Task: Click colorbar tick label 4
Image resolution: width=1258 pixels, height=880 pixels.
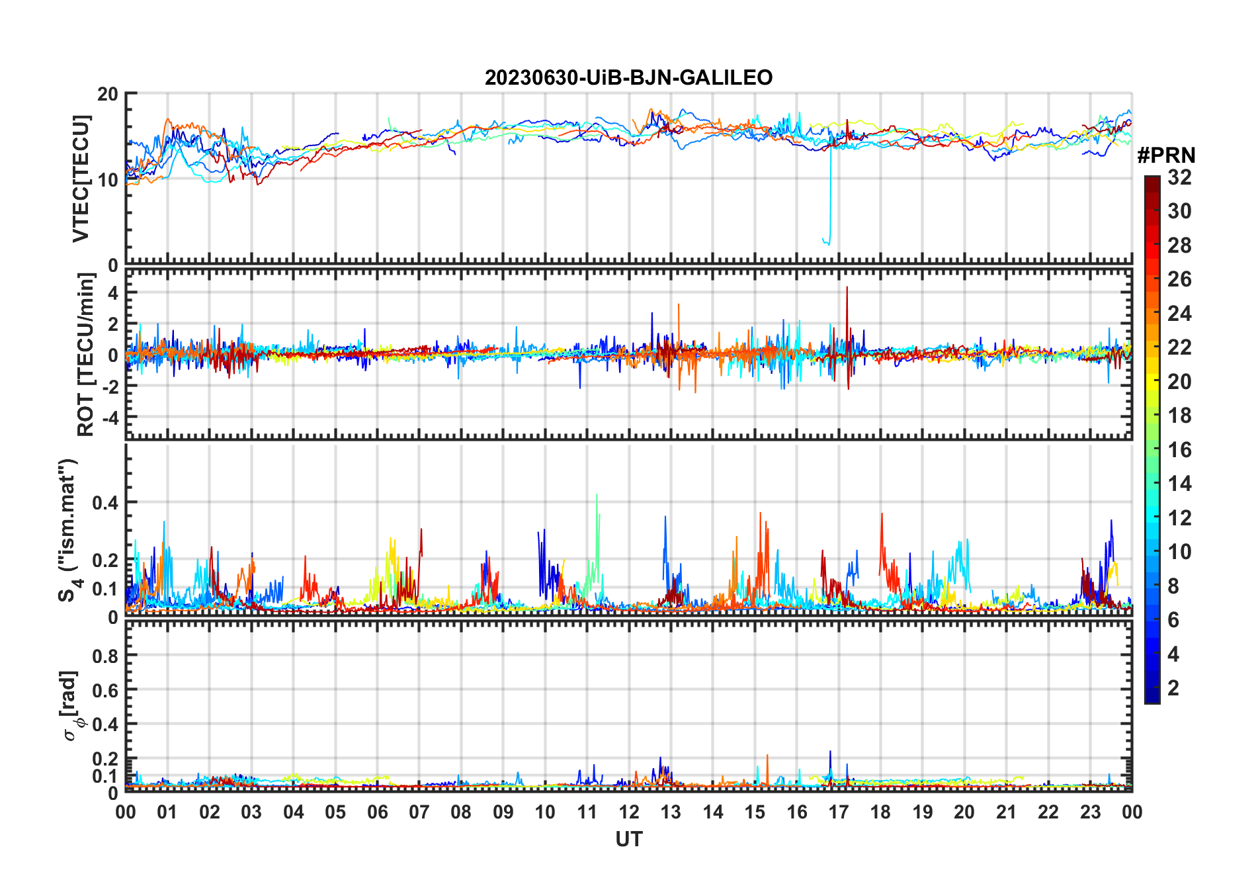Action: pyautogui.click(x=1173, y=654)
